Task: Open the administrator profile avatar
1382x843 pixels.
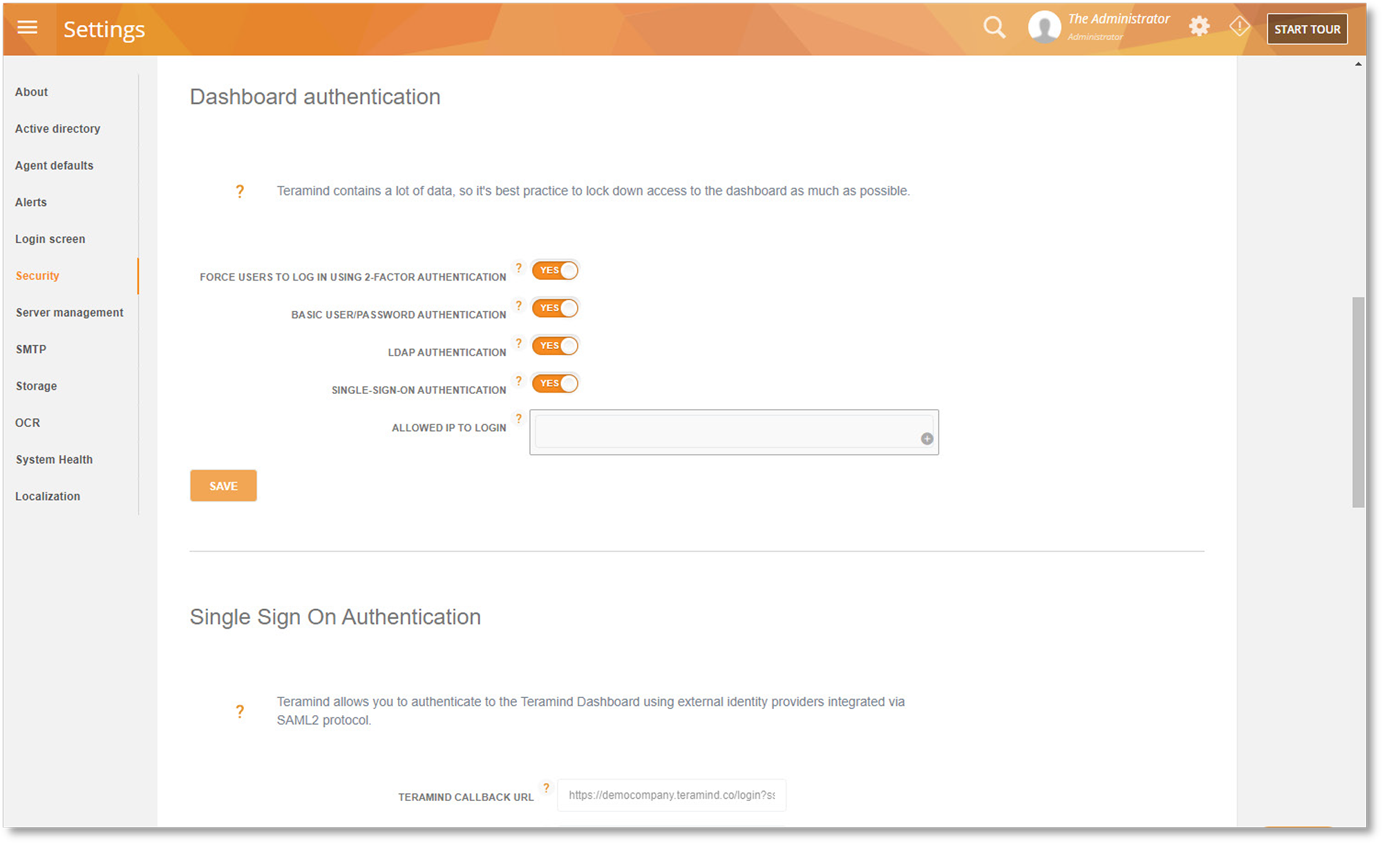Action: pyautogui.click(x=1044, y=28)
